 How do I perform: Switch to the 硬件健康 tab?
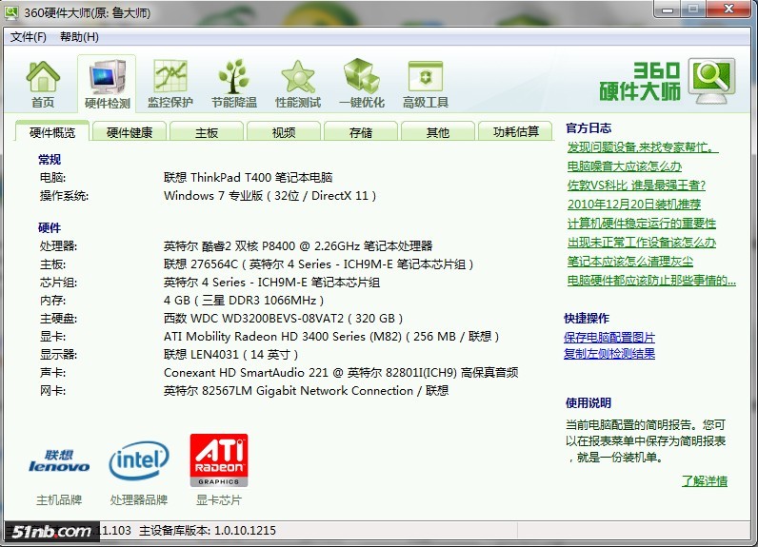point(130,132)
